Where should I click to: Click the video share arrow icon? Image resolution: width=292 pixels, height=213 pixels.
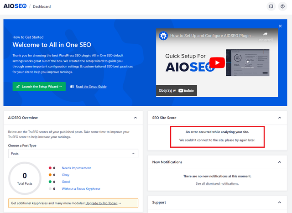[265, 34]
